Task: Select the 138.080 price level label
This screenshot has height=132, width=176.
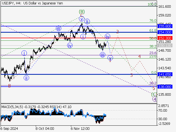Action: 165,86
